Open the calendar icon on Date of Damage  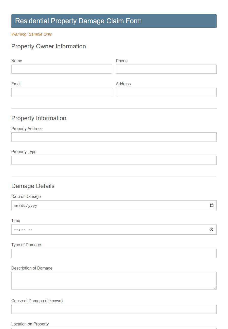[x=212, y=205]
